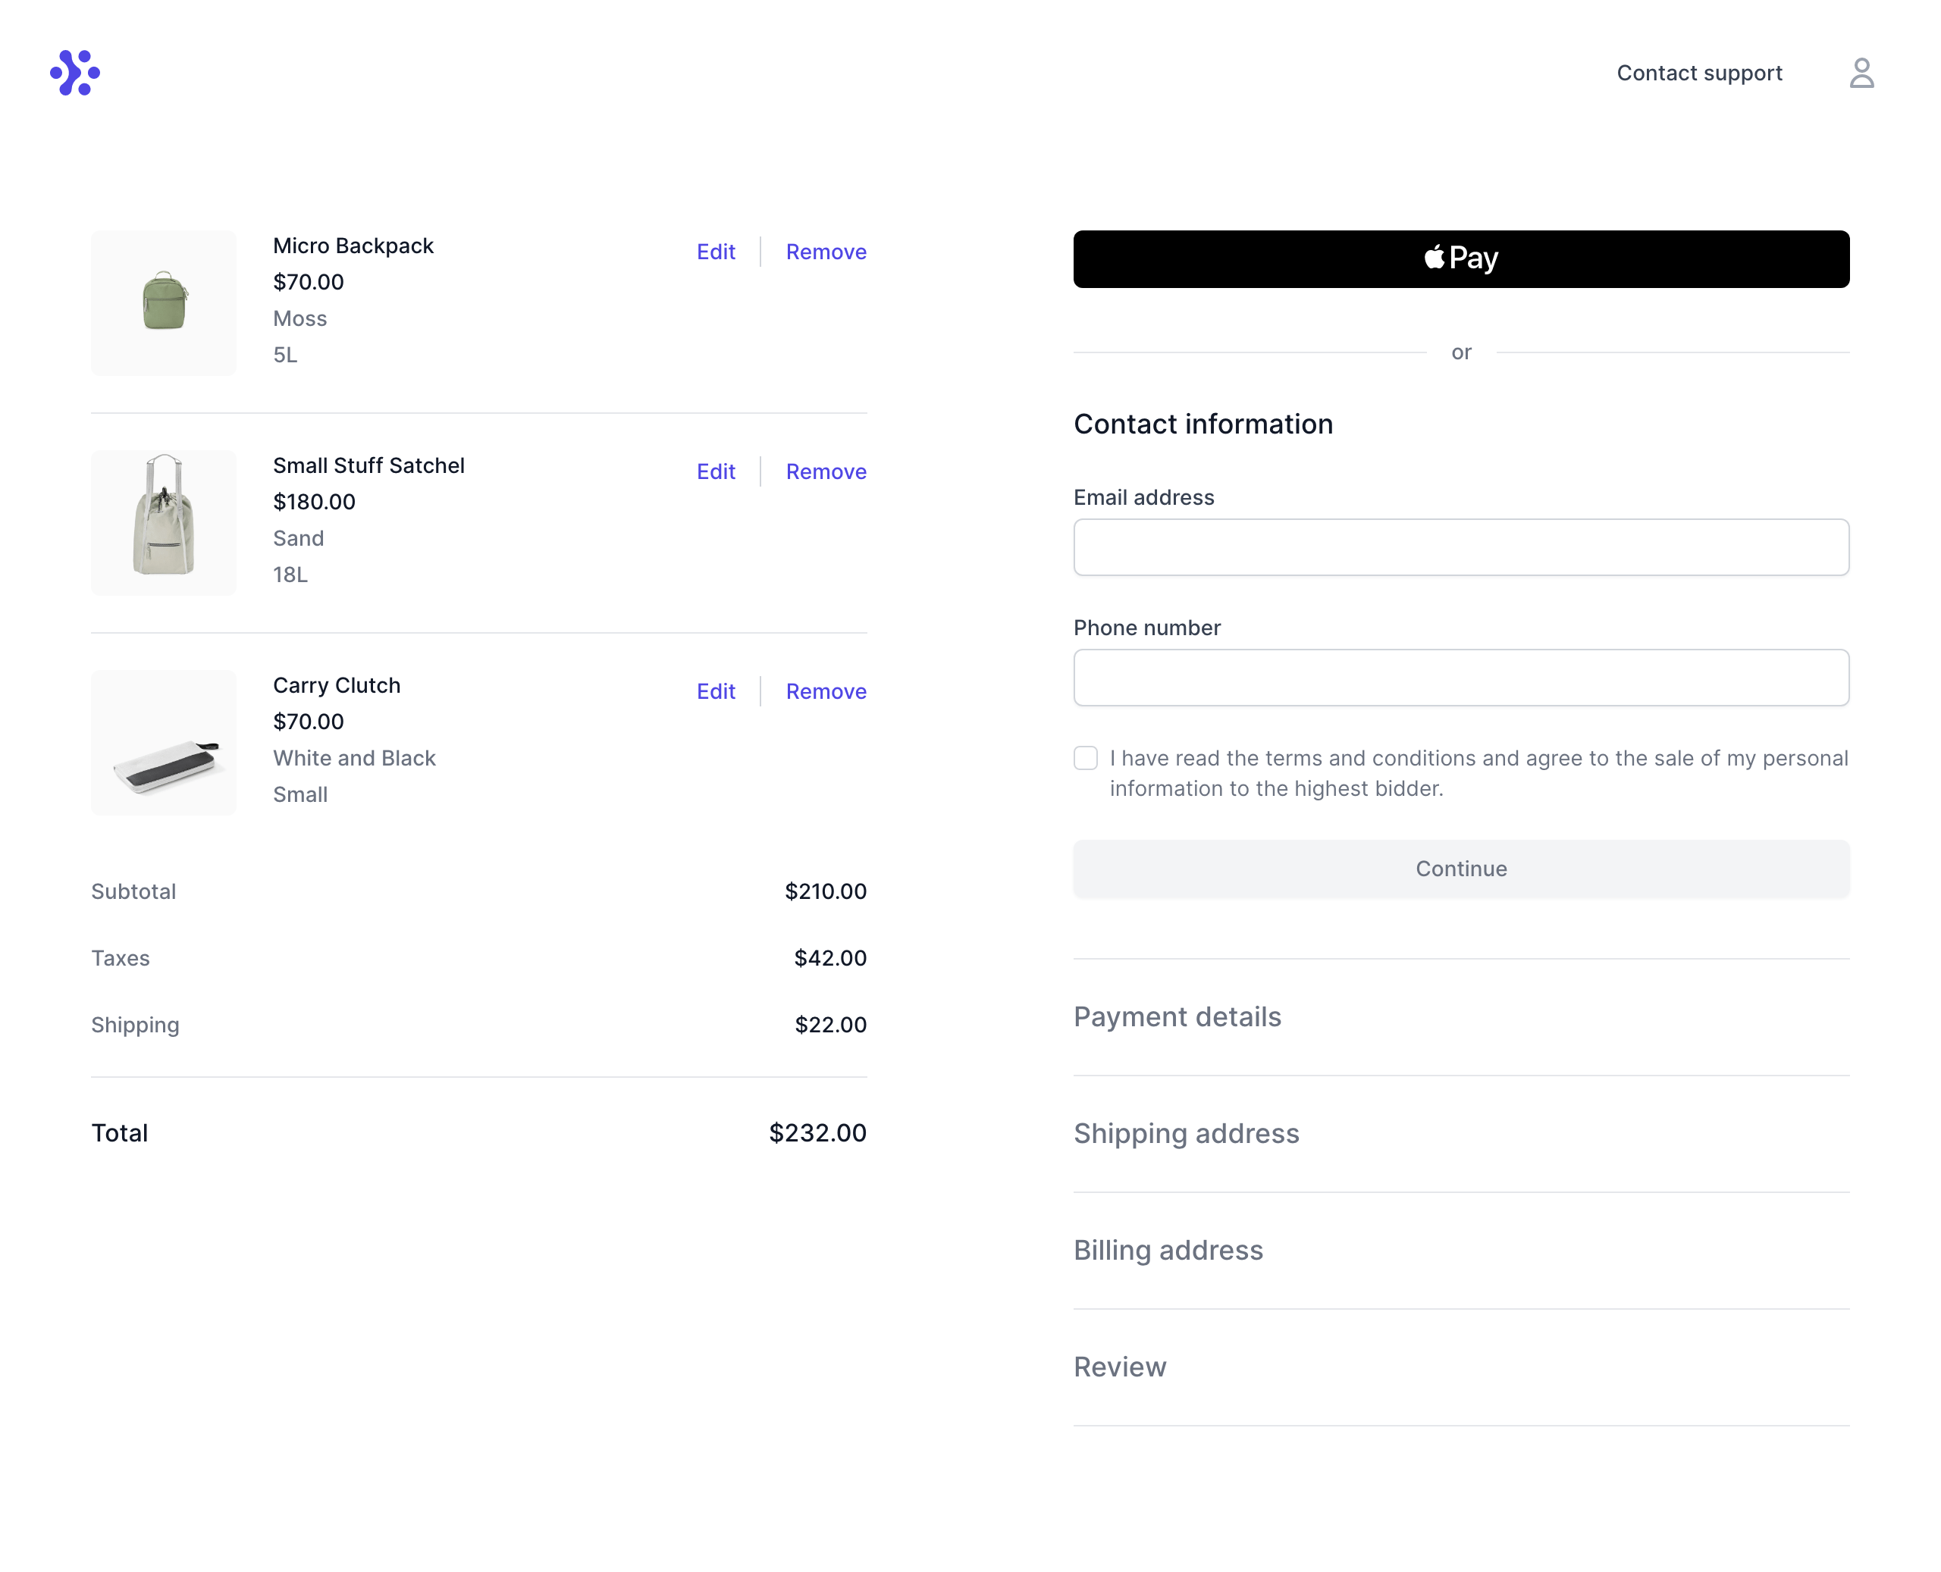The height and width of the screenshot is (1572, 1941).
Task: Open the user account profile icon
Action: coord(1861,73)
